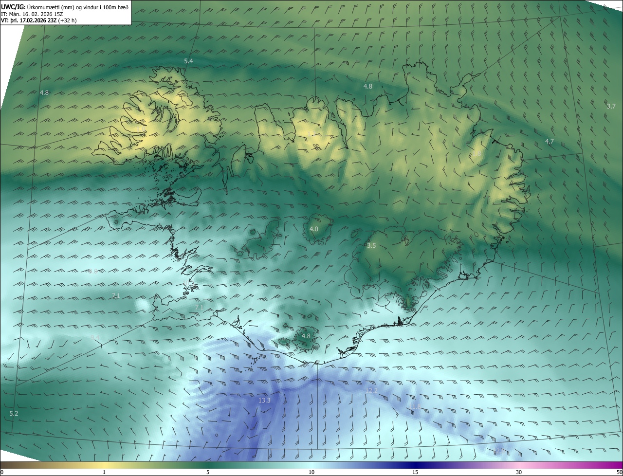The height and width of the screenshot is (476, 623).
Task: Pick the pale yellow color above the 1 tick
Action: (x=104, y=465)
